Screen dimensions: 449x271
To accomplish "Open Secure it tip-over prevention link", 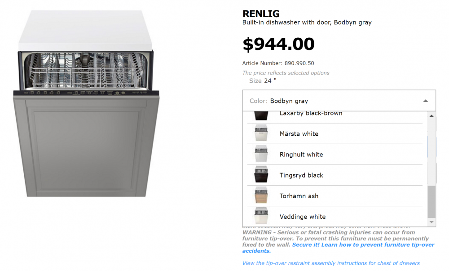I will click(338, 248).
